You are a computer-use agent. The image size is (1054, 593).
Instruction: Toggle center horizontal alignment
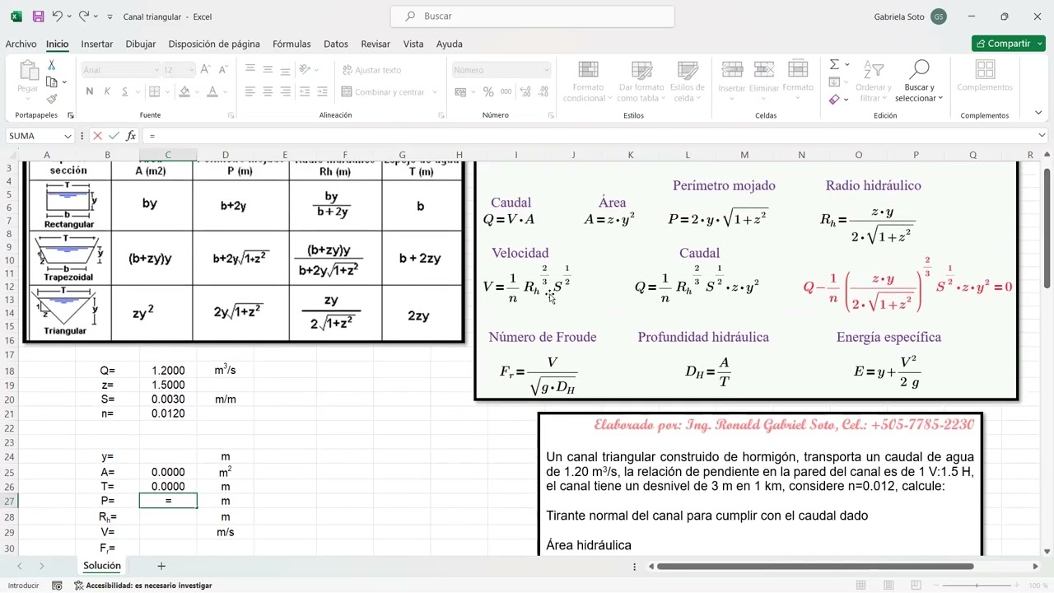(268, 91)
